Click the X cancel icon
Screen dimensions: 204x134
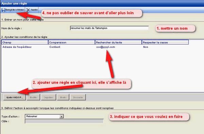tap(28, 10)
